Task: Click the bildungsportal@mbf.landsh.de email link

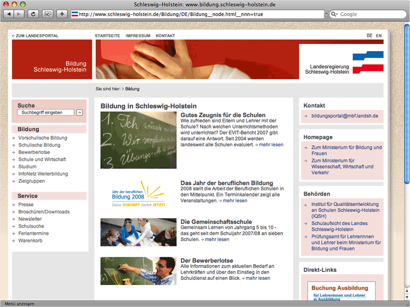Action: tap(344, 116)
